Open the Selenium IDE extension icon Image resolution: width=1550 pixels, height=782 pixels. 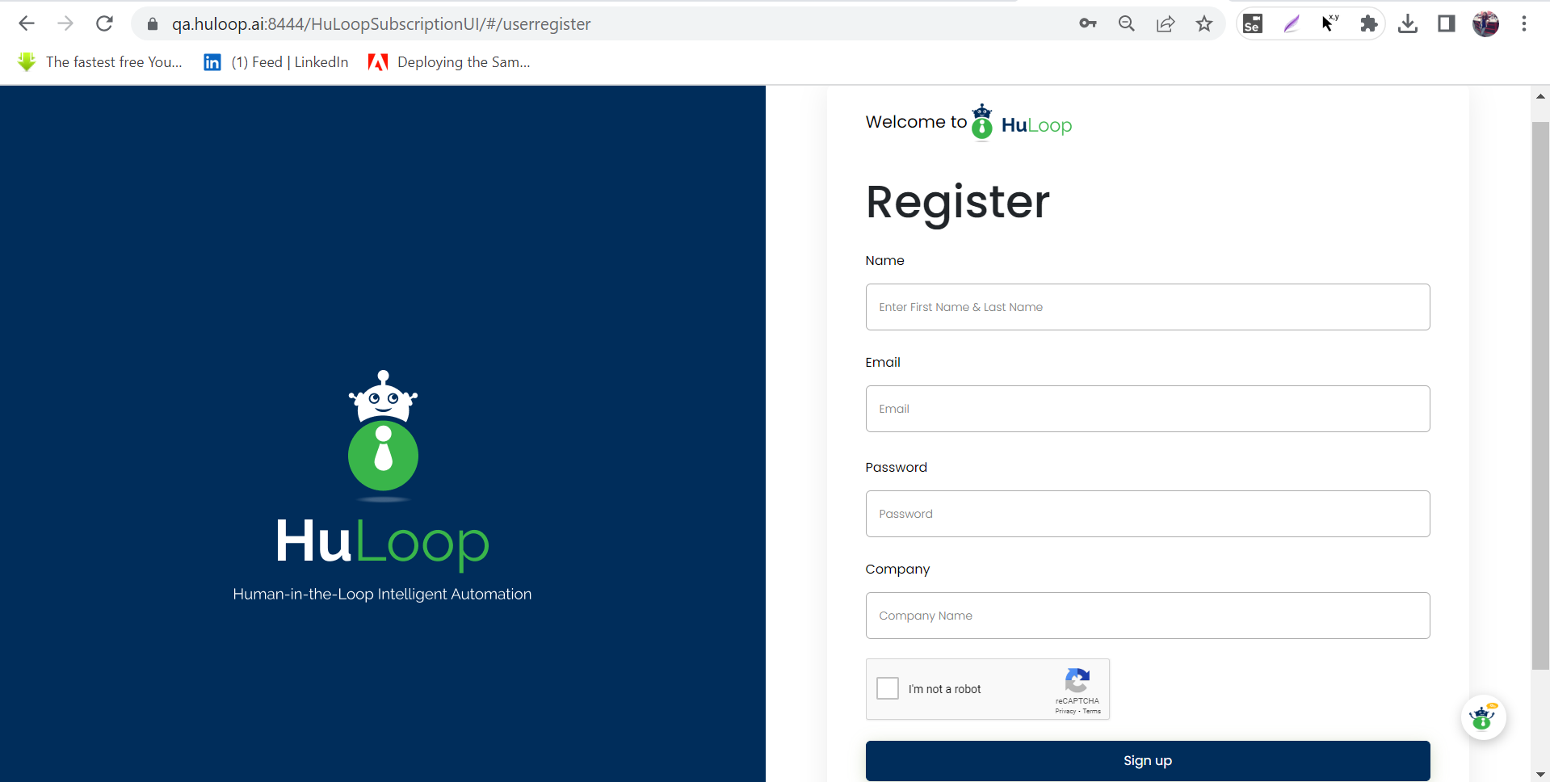coord(1252,23)
